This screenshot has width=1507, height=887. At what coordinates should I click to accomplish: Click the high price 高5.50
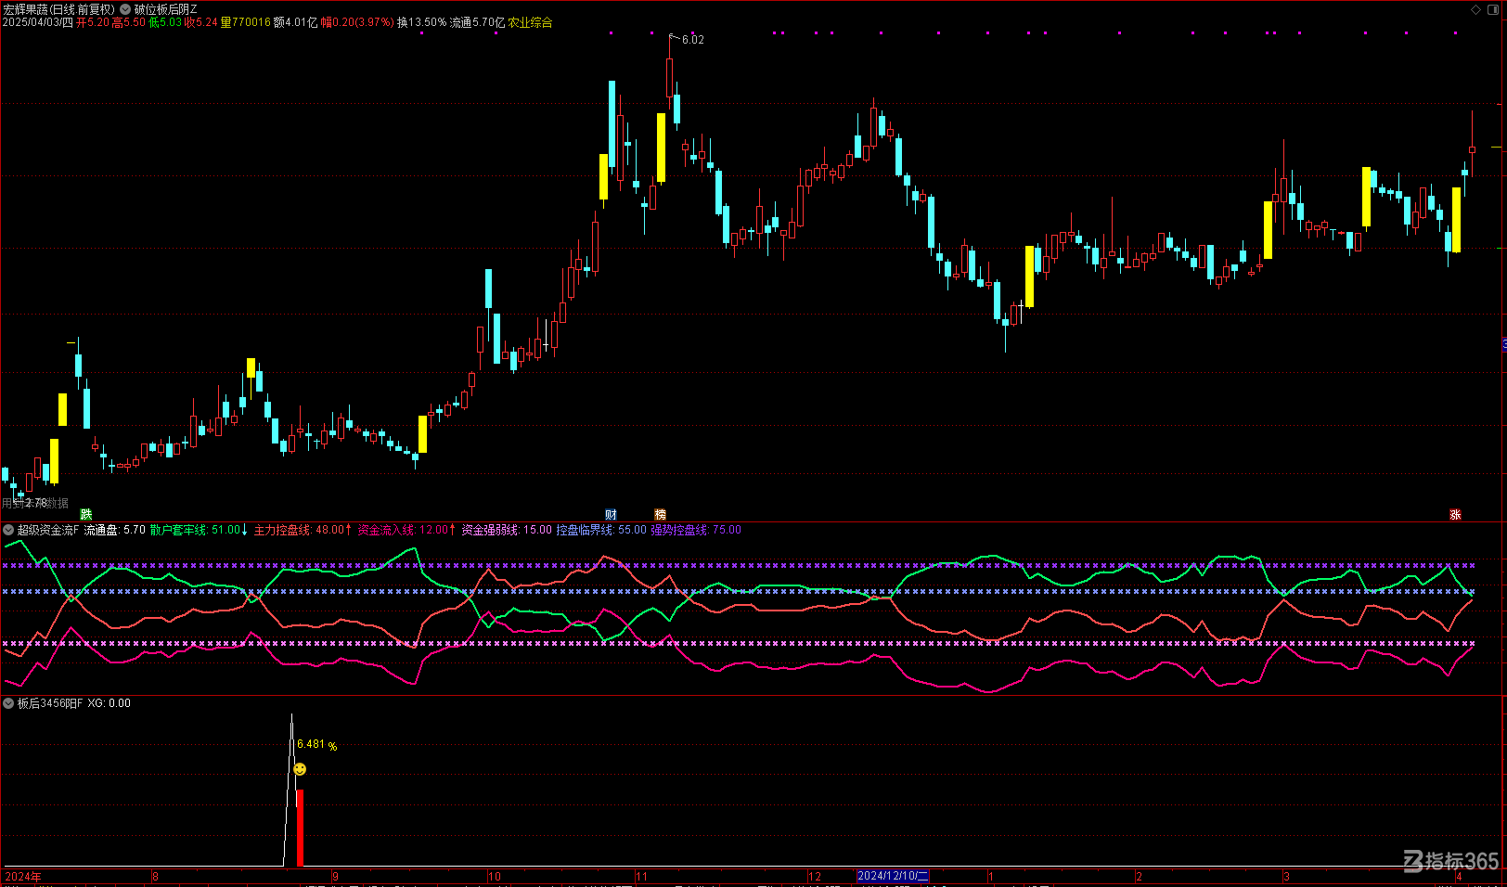[x=129, y=22]
